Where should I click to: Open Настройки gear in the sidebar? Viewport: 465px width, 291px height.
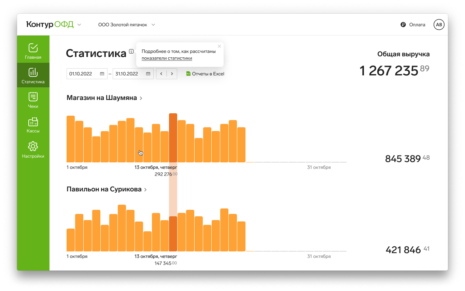coord(33,149)
